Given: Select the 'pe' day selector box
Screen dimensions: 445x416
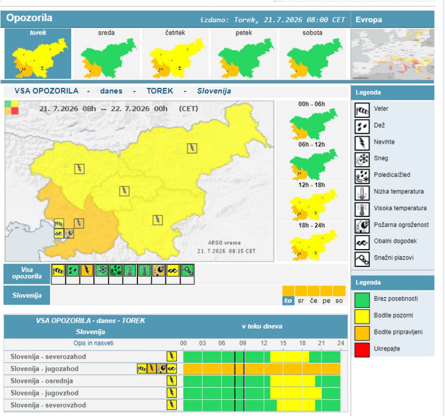Looking at the screenshot, I should 326,295.
